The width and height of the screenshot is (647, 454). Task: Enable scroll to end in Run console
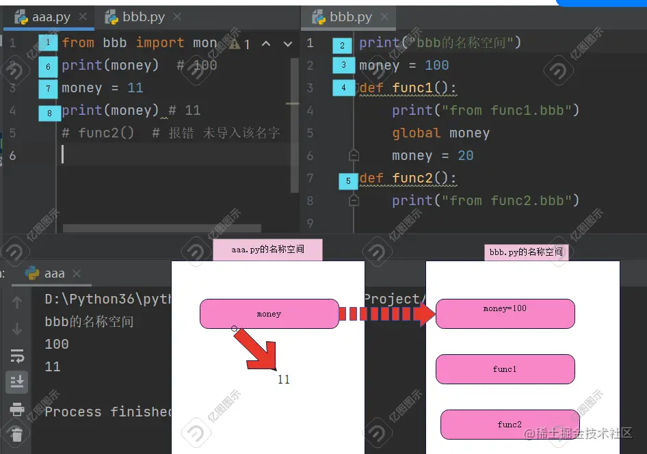click(x=17, y=382)
